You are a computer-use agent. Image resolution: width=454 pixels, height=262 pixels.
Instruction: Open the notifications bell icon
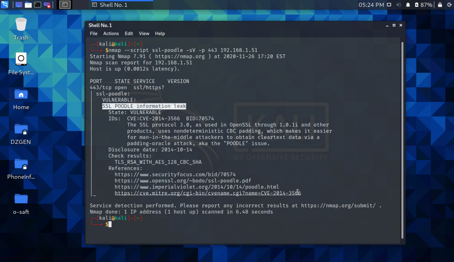408,5
